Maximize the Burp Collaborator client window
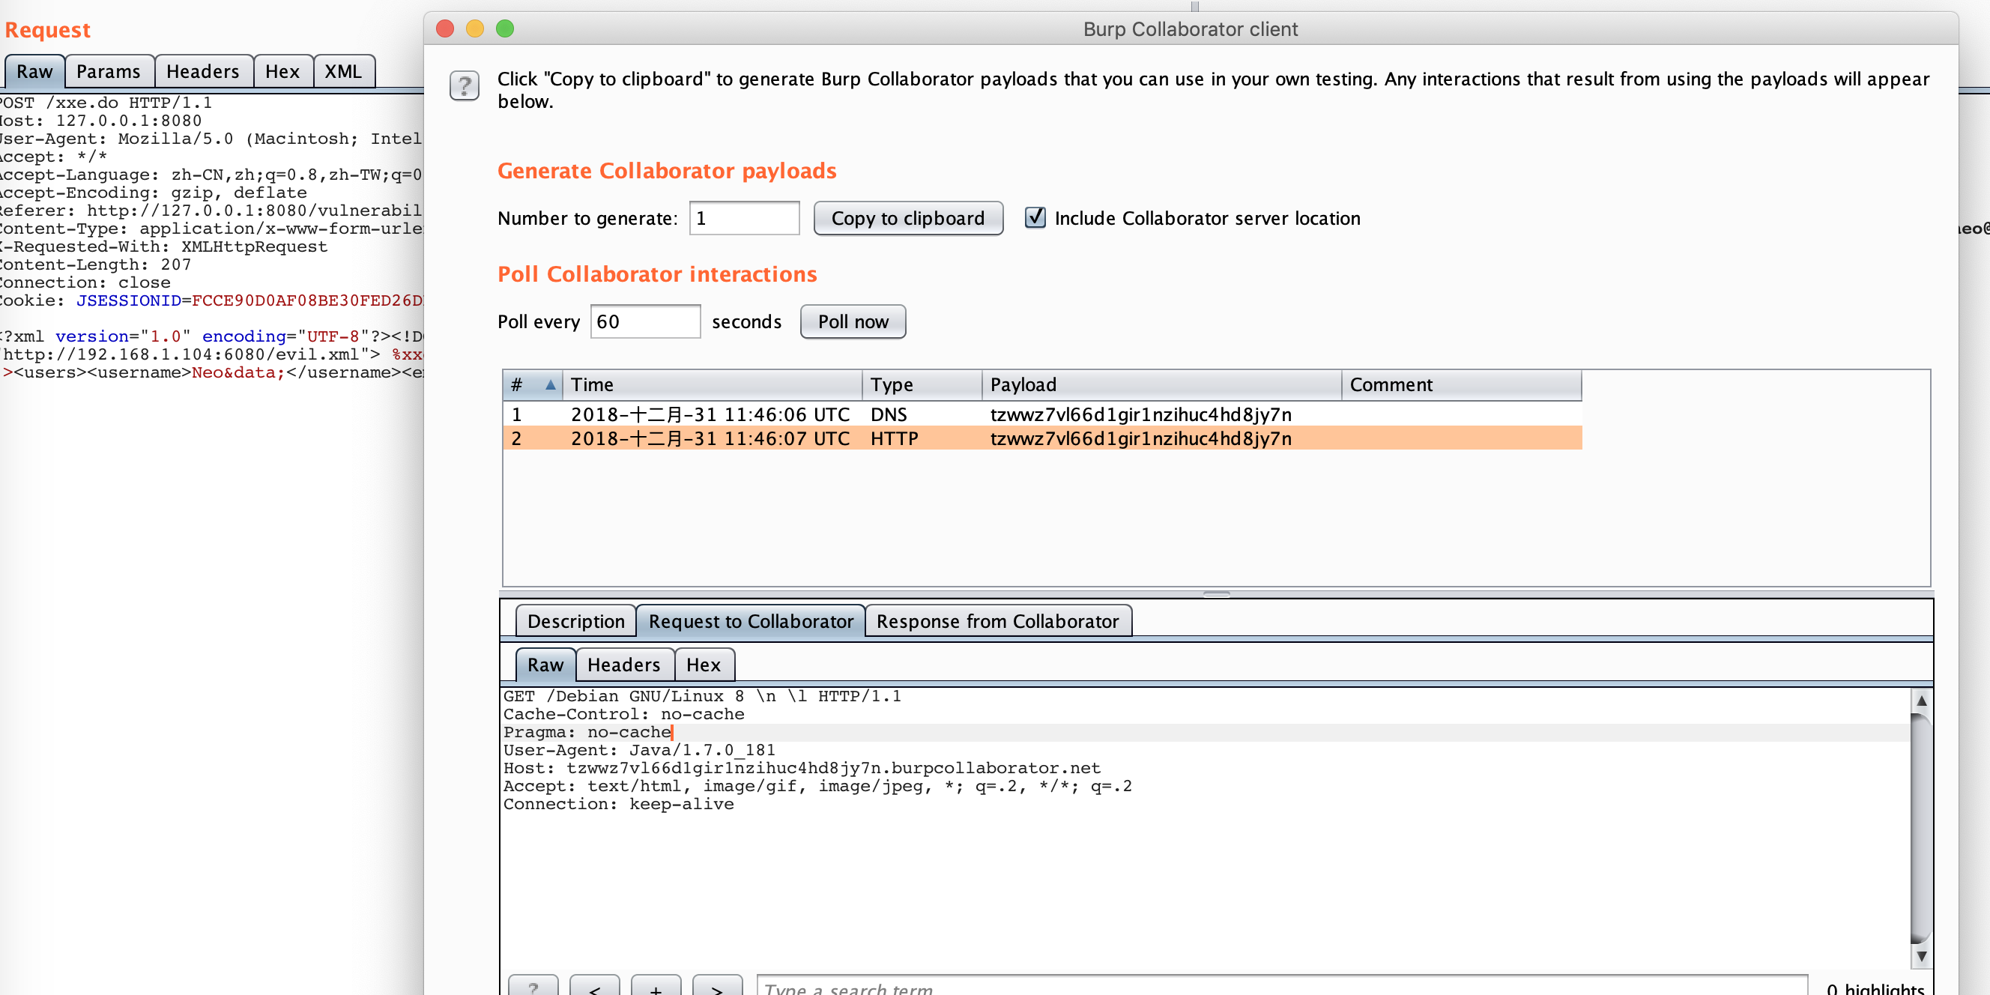This screenshot has height=995, width=1990. [504, 28]
